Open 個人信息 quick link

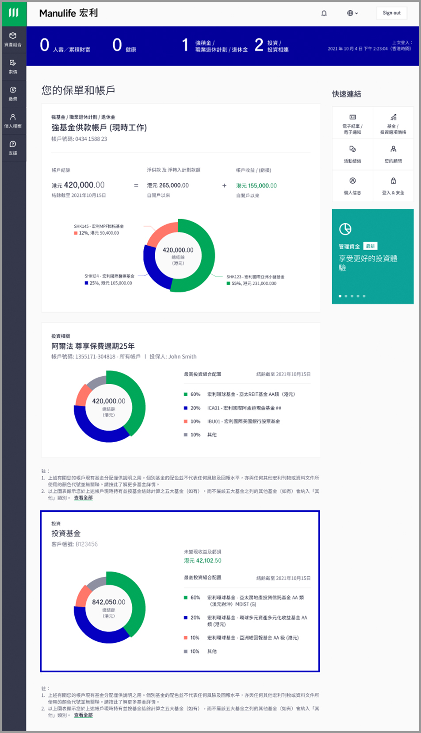pos(352,186)
